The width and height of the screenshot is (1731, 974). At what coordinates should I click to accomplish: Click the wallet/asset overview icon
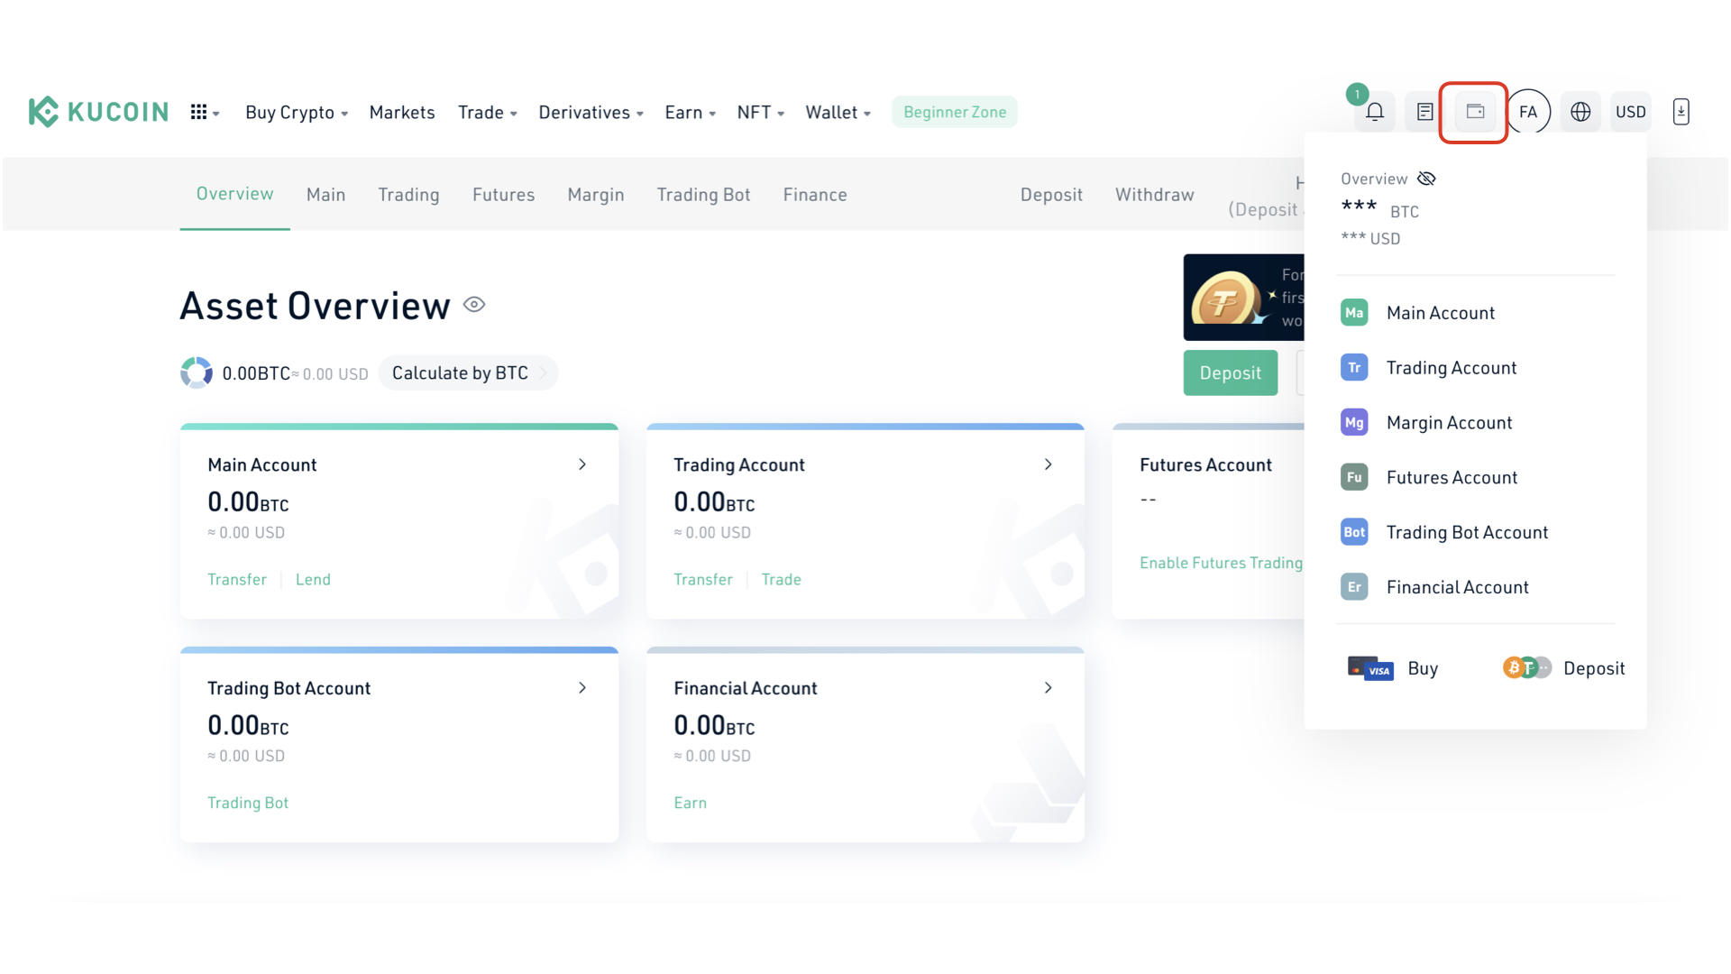(1474, 111)
